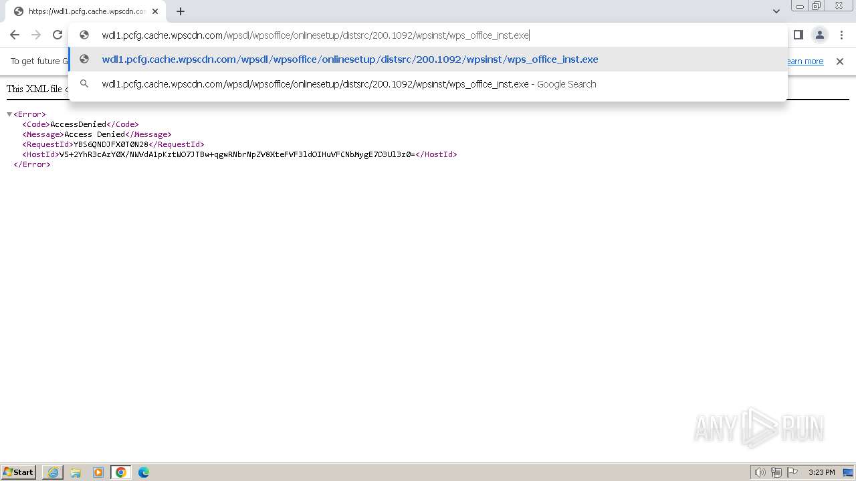Click the globe icon in the address bar

84,35
